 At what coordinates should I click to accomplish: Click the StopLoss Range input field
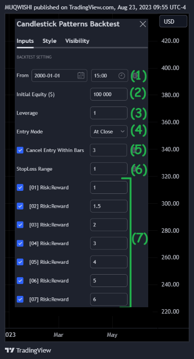tap(109, 169)
